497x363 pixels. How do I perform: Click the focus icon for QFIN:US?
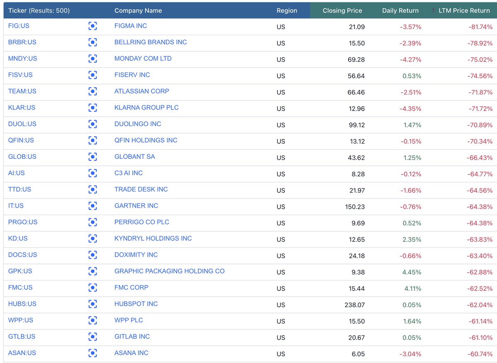(x=92, y=140)
